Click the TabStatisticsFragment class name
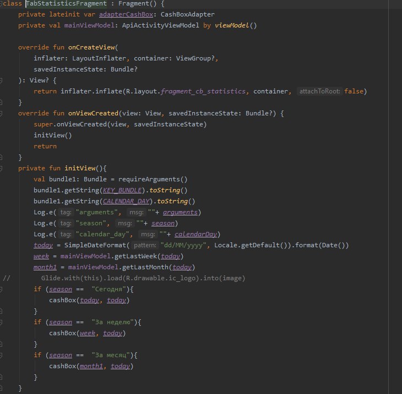This screenshot has height=394, width=402. 67,4
